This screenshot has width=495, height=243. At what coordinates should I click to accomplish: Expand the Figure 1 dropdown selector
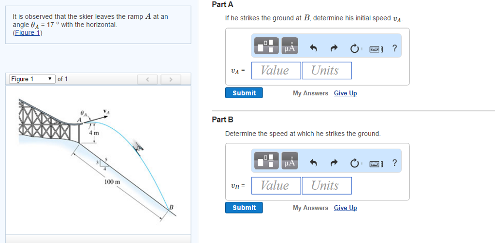(x=32, y=79)
